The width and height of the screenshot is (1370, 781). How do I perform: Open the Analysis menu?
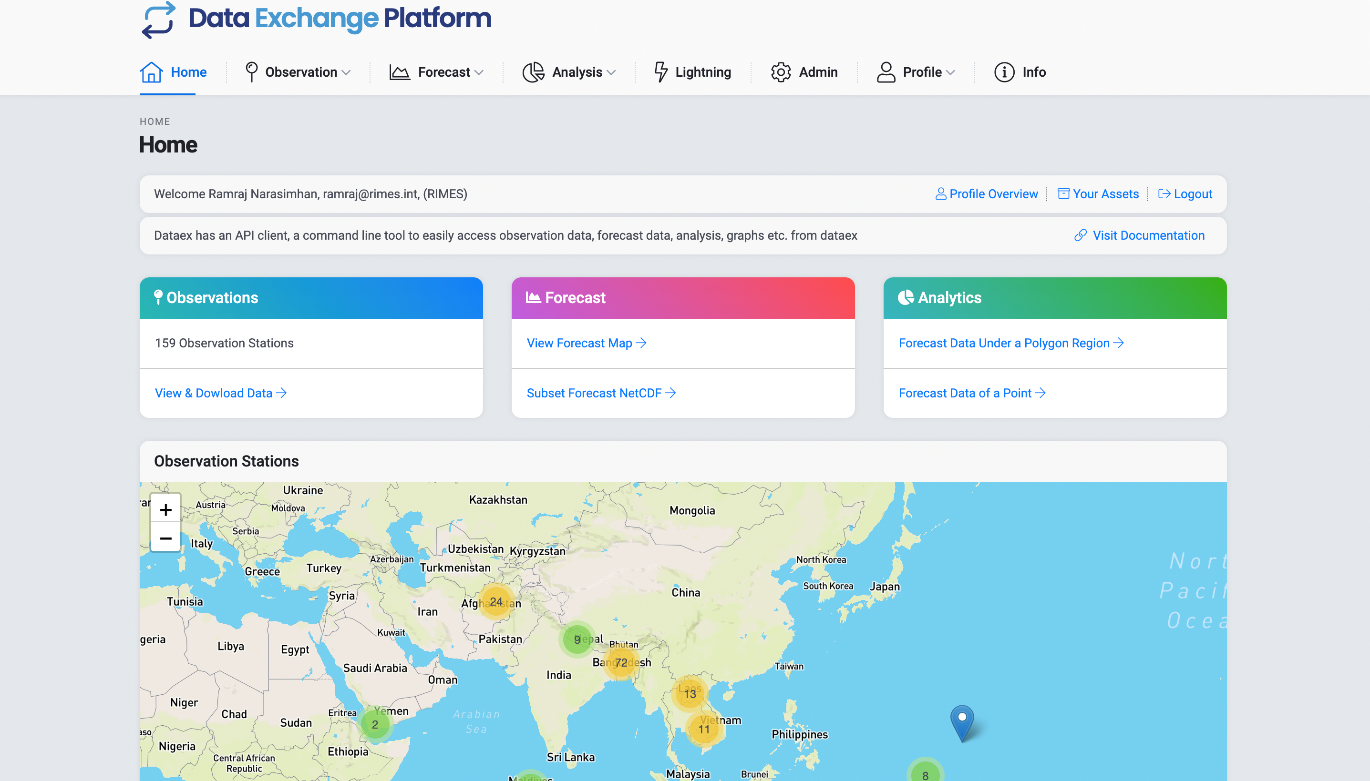click(569, 72)
